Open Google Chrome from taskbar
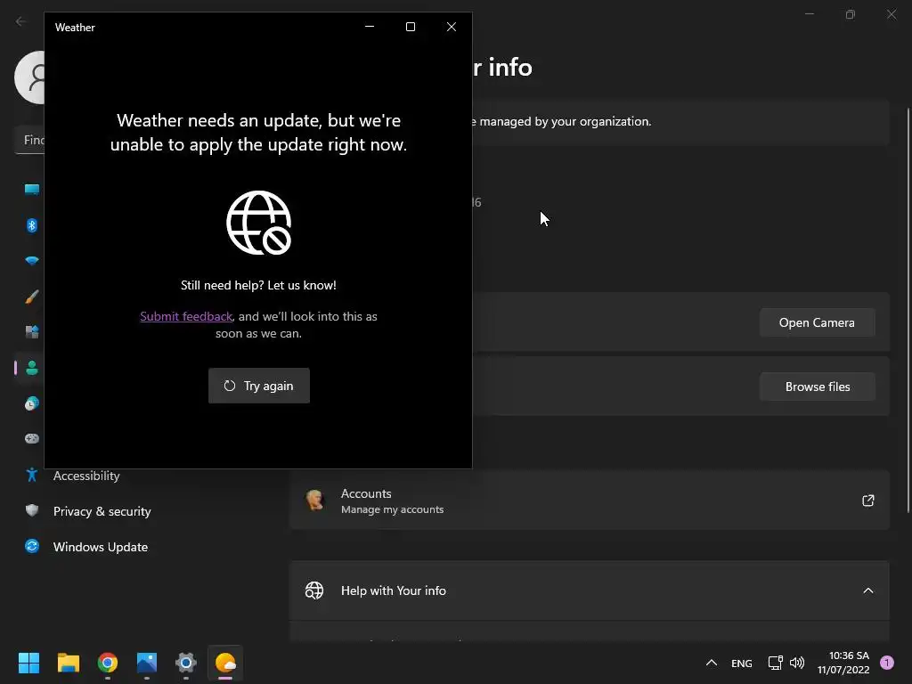The height and width of the screenshot is (684, 912). (x=108, y=663)
